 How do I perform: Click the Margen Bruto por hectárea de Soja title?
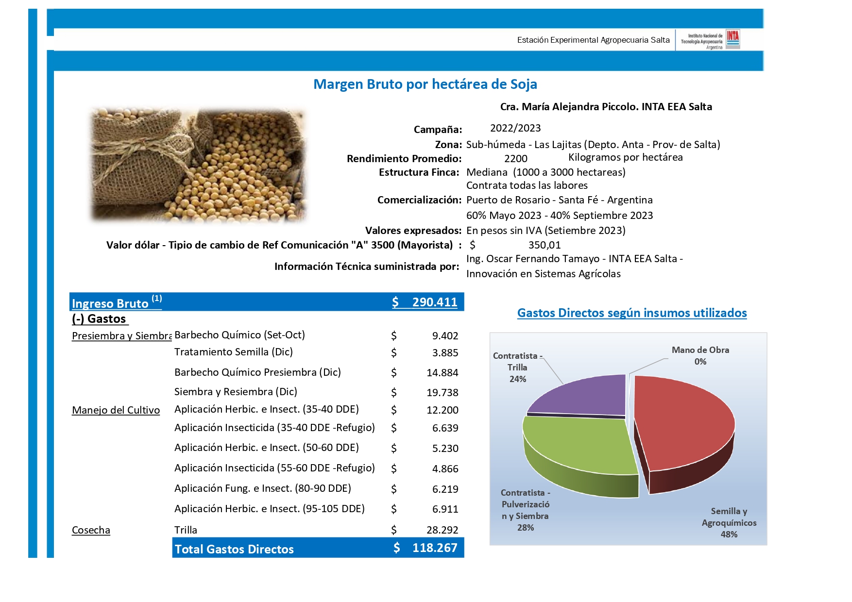tap(425, 84)
